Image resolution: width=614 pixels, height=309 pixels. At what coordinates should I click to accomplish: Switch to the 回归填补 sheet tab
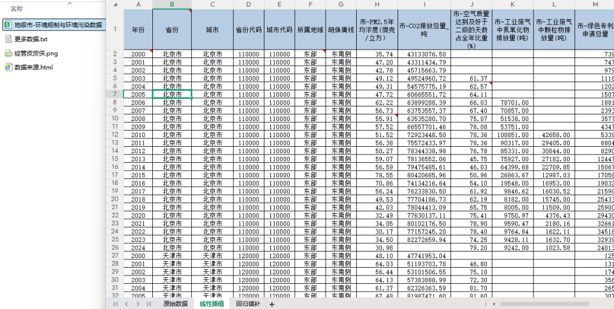coord(248,304)
